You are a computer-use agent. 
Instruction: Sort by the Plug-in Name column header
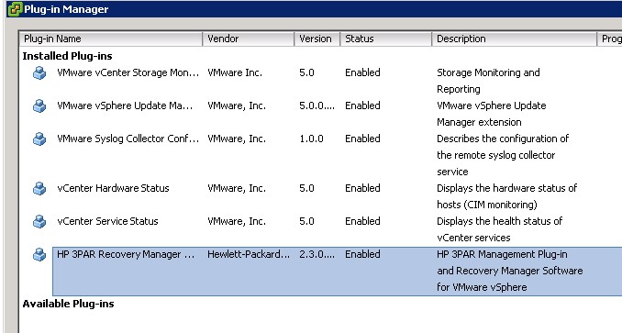point(111,39)
